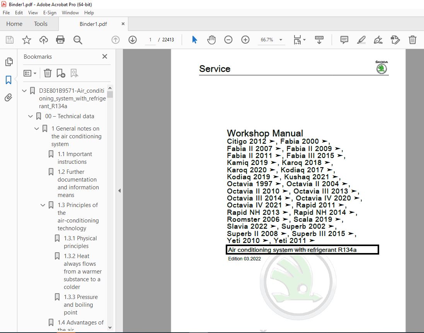Close the Binder1.pdf tab

coord(123,24)
